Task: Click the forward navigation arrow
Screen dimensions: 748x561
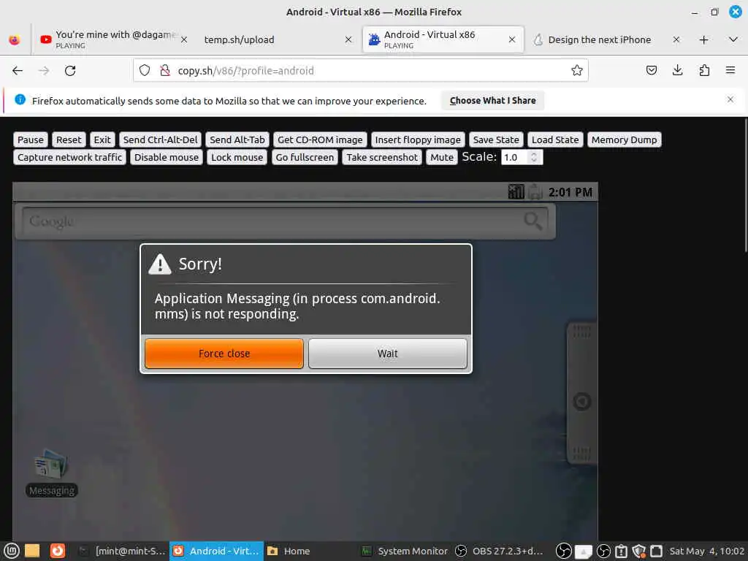Action: tap(44, 71)
